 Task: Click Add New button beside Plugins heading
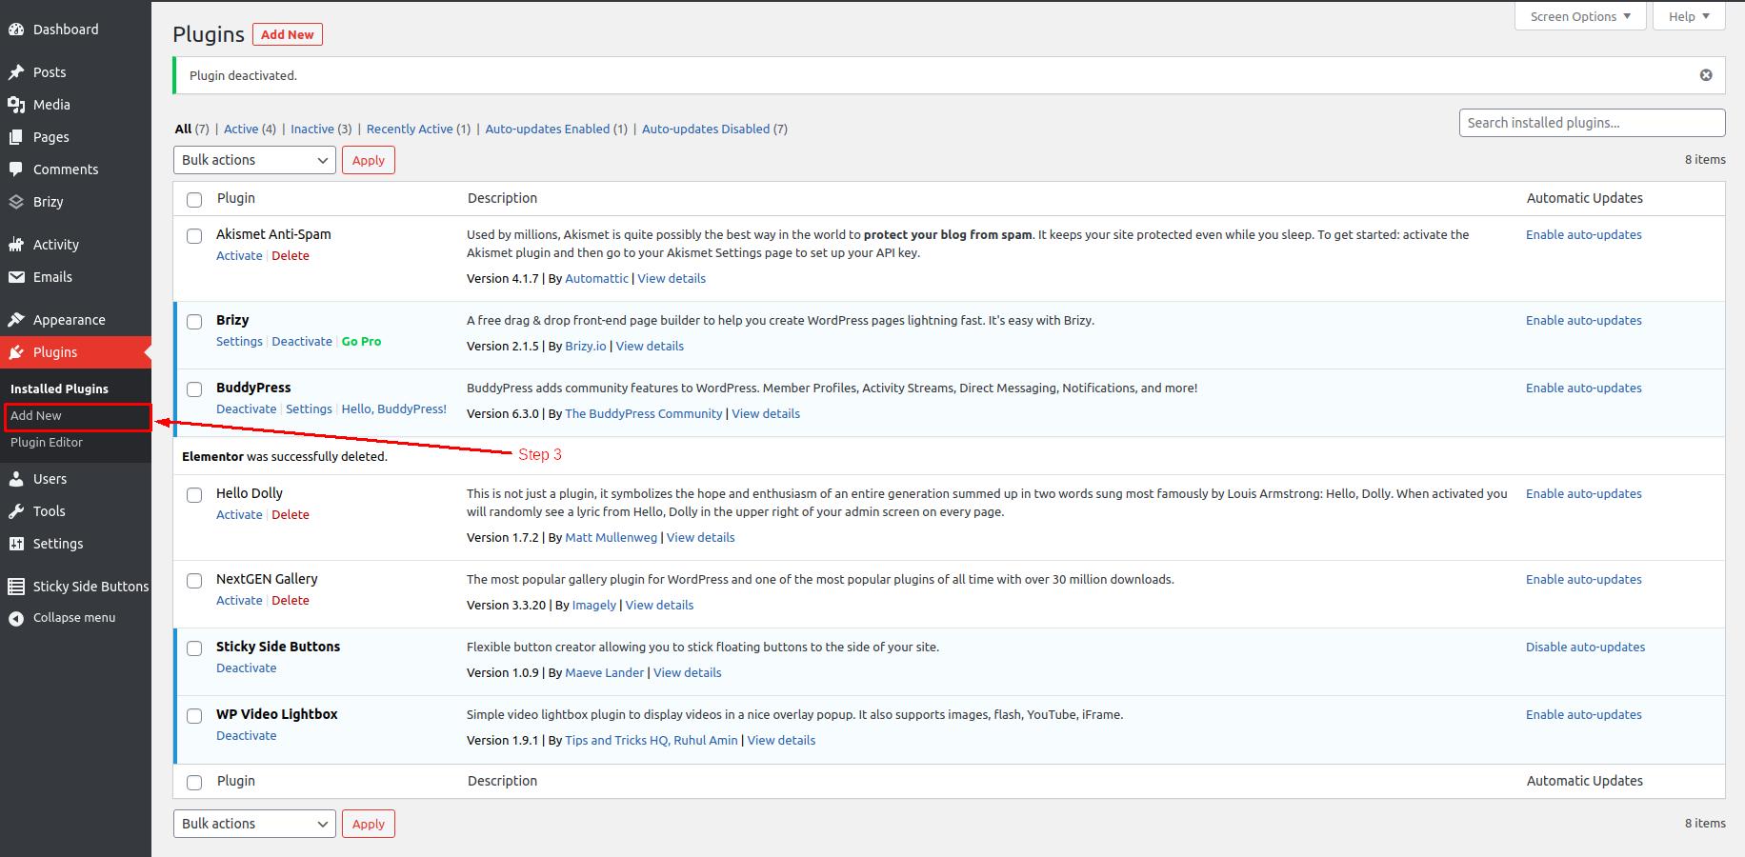point(288,34)
